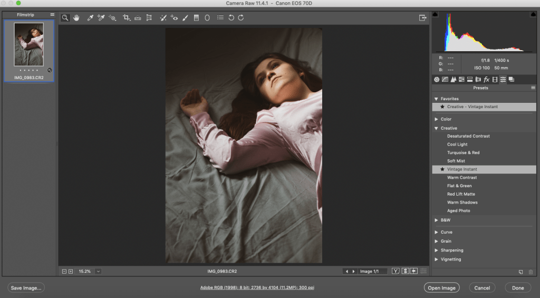
Task: Collapse the Creative preset group
Action: pyautogui.click(x=436, y=128)
